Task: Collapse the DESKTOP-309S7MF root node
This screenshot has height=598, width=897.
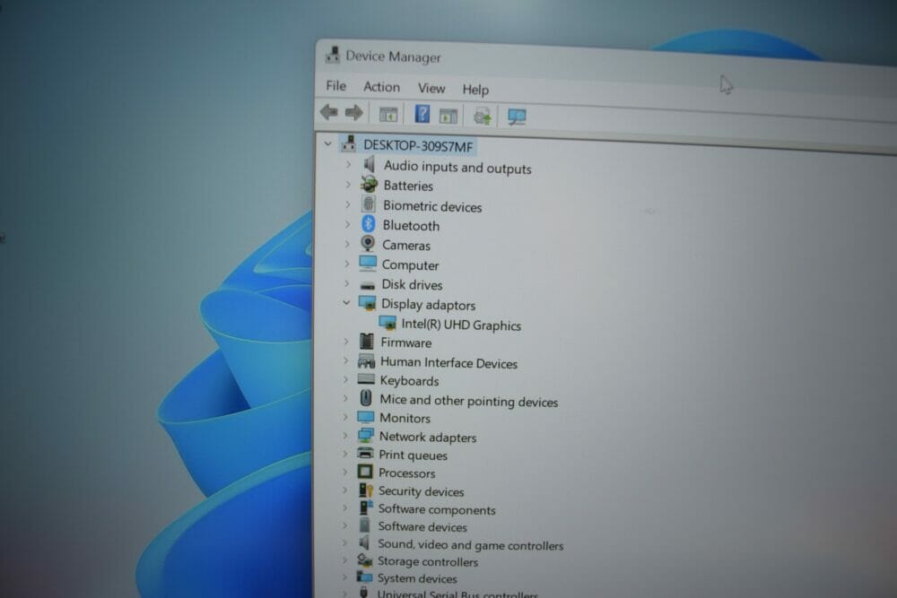Action: point(327,143)
